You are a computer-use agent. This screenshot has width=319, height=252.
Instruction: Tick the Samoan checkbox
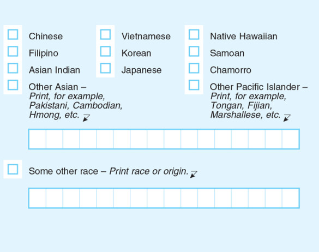tap(194, 51)
